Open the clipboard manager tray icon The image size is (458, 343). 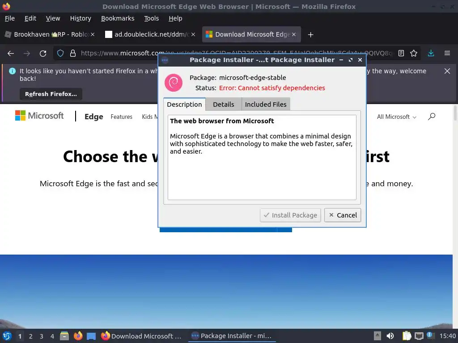point(407,336)
